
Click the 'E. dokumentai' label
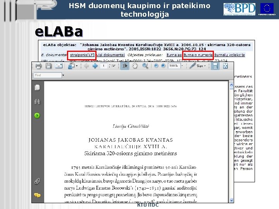54,55
